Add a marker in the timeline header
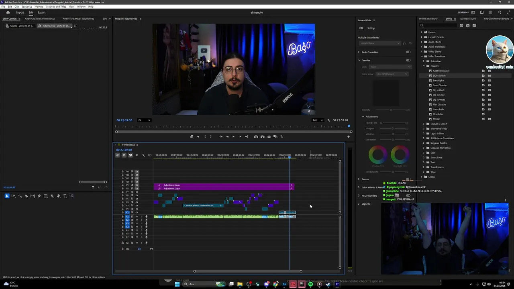 click(137, 155)
